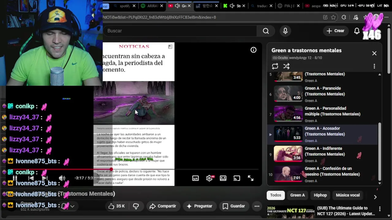Open browser media control music icon
Image resolution: width=392 pixels, height=220 pixels.
point(356,17)
